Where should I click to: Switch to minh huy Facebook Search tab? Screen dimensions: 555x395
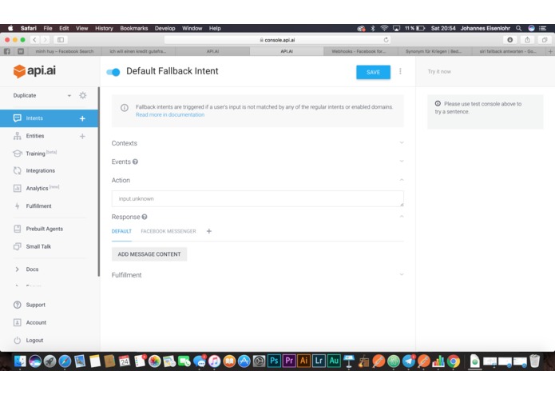tap(65, 51)
